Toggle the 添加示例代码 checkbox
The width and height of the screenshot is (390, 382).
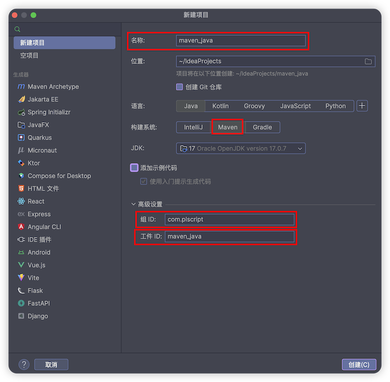134,168
